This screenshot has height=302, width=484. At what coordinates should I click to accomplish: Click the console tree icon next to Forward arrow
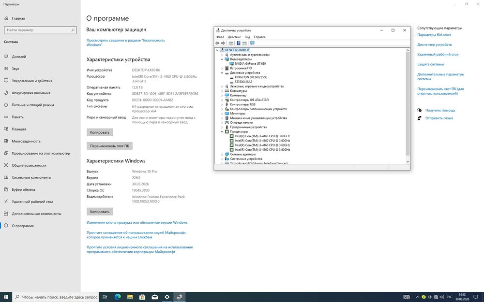[231, 43]
